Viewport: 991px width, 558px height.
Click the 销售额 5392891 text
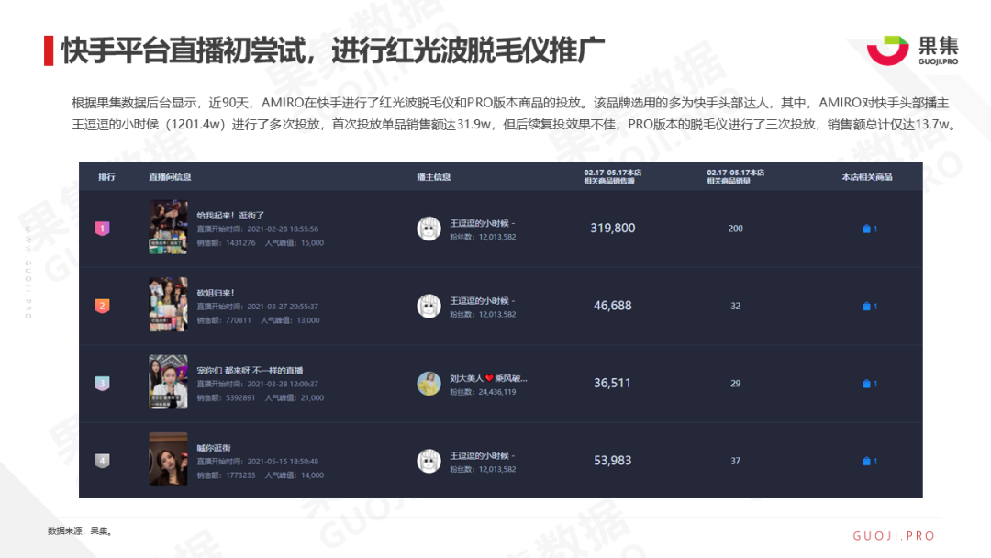(227, 397)
